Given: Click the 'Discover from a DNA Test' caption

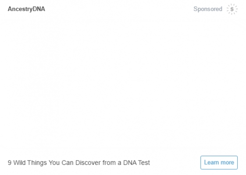Looking at the screenshot, I should (x=113, y=163).
